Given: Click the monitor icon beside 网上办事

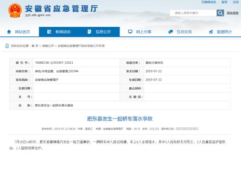Looking at the screenshot, I should 130,32.
